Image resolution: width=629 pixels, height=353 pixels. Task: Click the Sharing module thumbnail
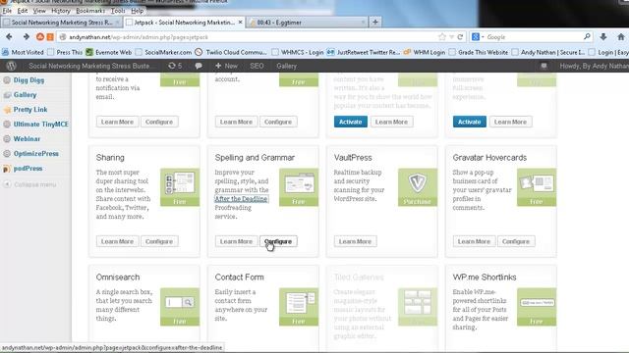pos(180,187)
